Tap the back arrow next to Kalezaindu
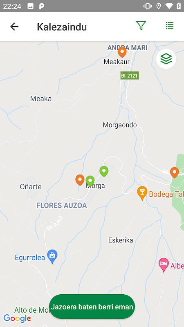The image size is (184, 327). pyautogui.click(x=14, y=27)
